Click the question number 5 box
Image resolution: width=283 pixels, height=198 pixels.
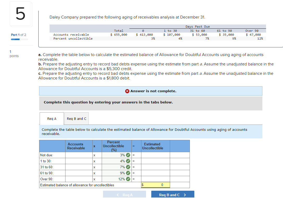(21, 14)
